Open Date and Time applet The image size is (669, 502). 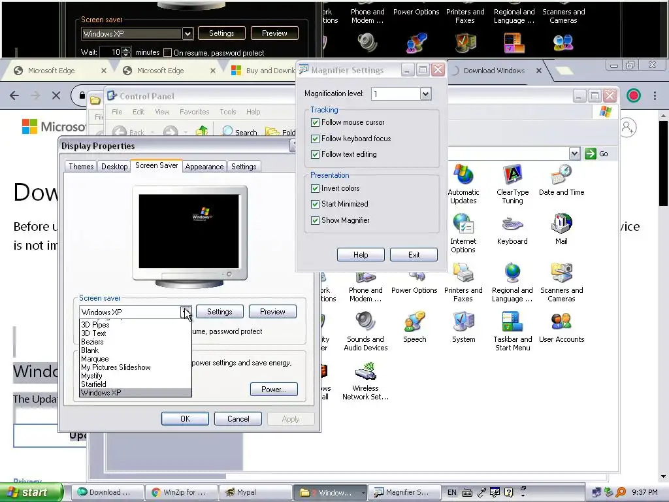tap(561, 180)
